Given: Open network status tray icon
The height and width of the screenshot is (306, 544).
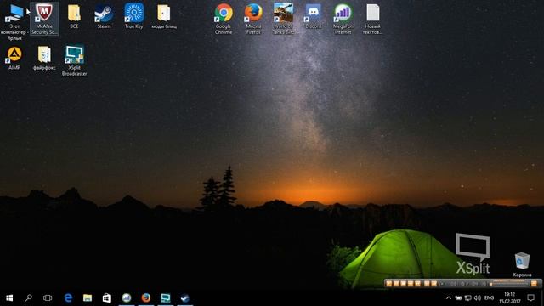Looking at the screenshot, I should pyautogui.click(x=468, y=298).
